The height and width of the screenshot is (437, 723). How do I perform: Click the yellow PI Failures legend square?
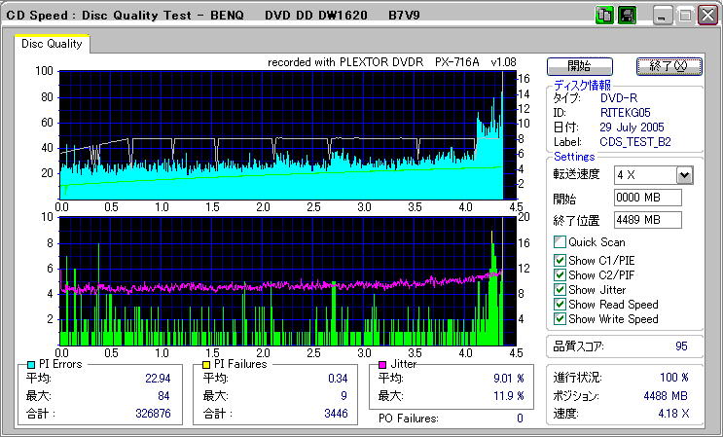tap(204, 364)
